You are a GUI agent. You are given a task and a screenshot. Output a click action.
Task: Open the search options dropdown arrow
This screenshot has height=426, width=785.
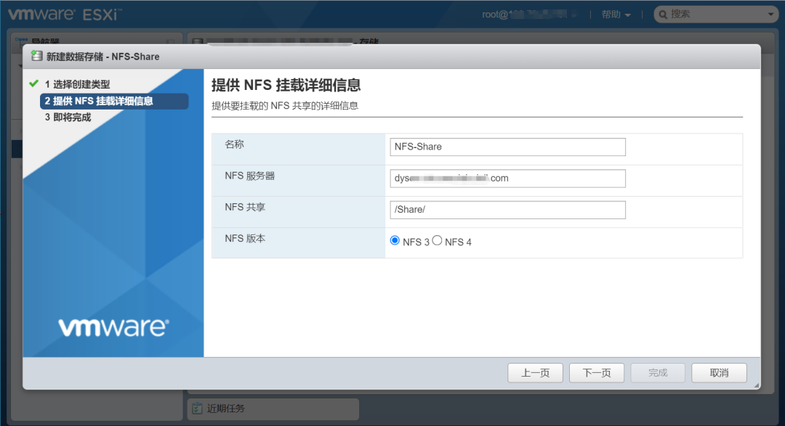pyautogui.click(x=772, y=13)
